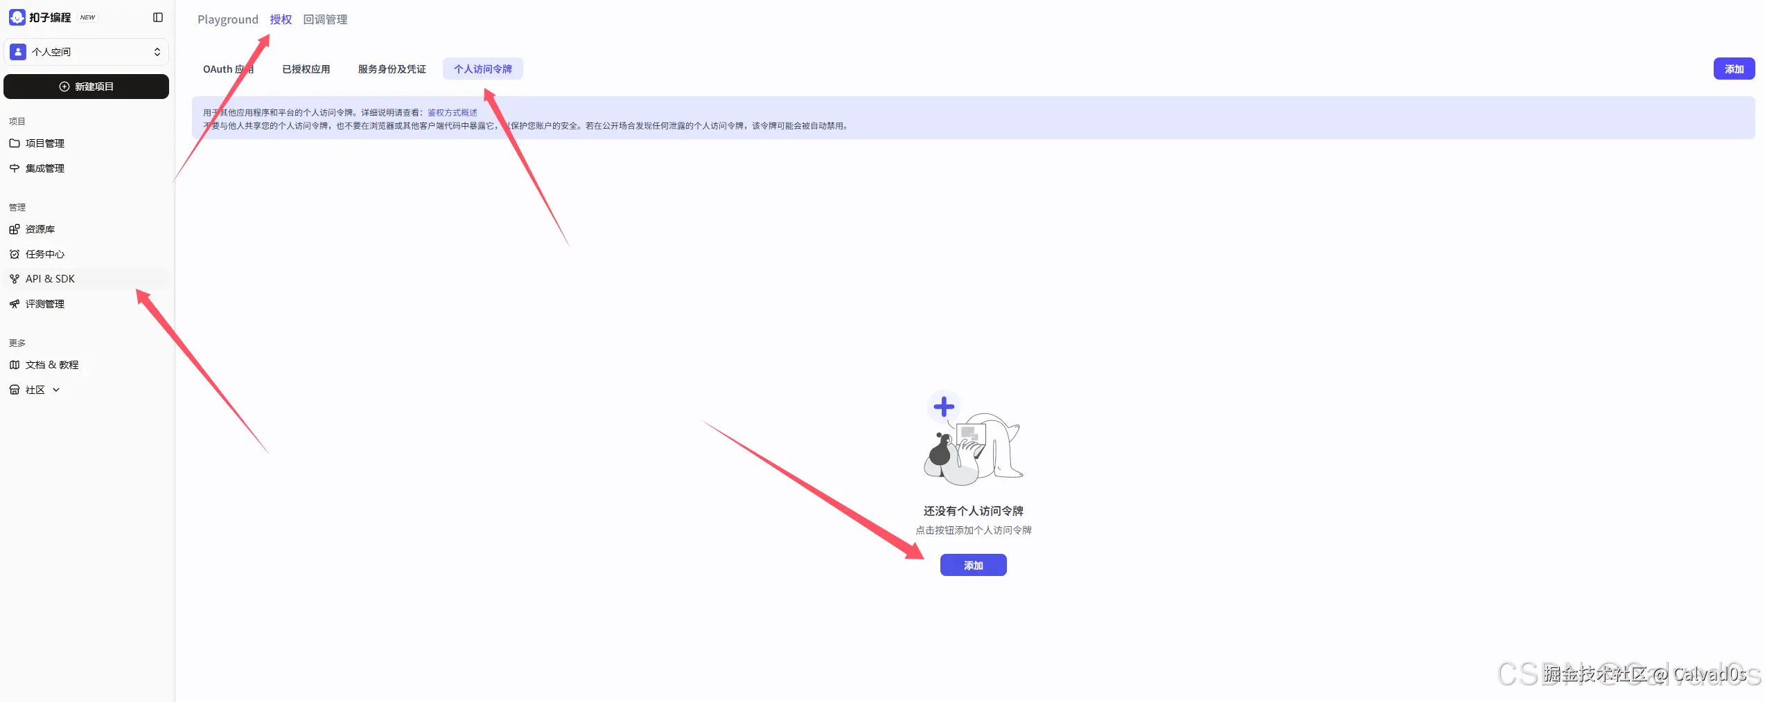Open 评测管理 evaluation management
The image size is (1765, 702).
[44, 304]
